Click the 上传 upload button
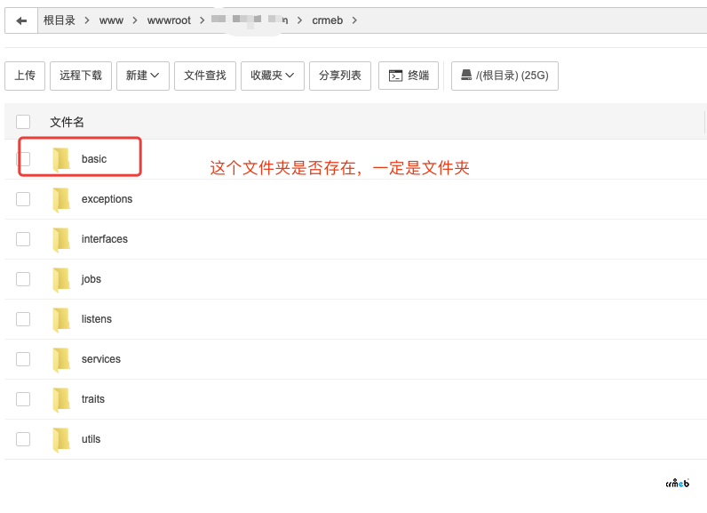This screenshot has width=707, height=513. coord(25,76)
